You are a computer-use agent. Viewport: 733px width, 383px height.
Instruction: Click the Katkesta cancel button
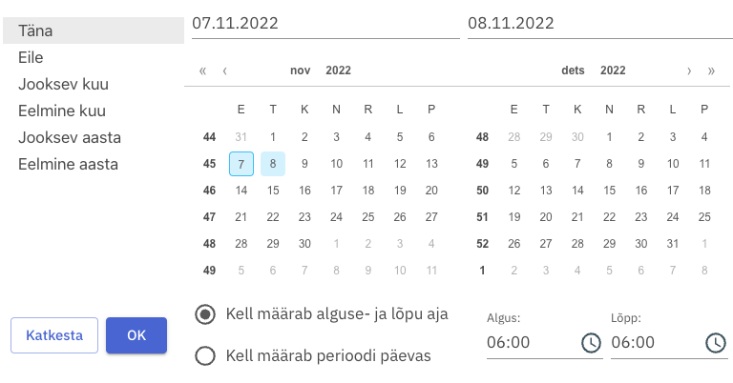point(54,335)
